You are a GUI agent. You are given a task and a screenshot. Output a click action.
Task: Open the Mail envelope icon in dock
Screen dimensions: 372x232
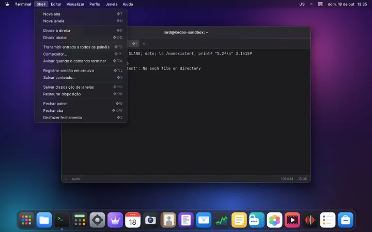pyautogui.click(x=204, y=220)
